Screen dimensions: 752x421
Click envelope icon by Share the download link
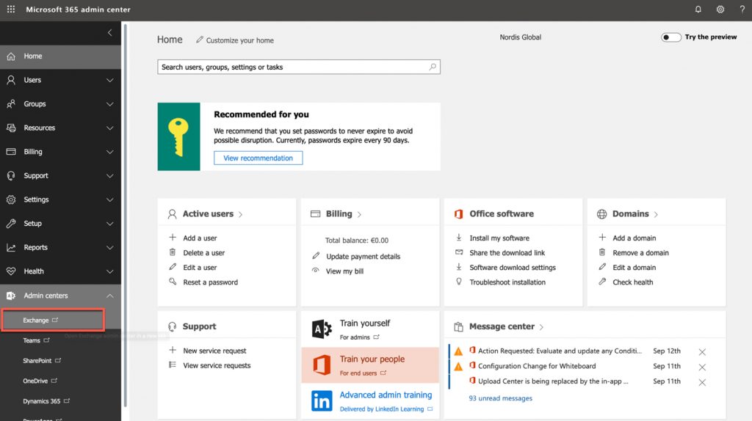(x=459, y=252)
